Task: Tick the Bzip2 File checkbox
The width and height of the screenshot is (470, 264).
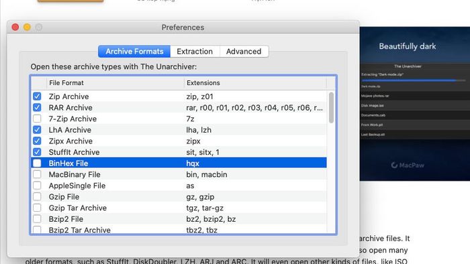Action: pyautogui.click(x=37, y=219)
